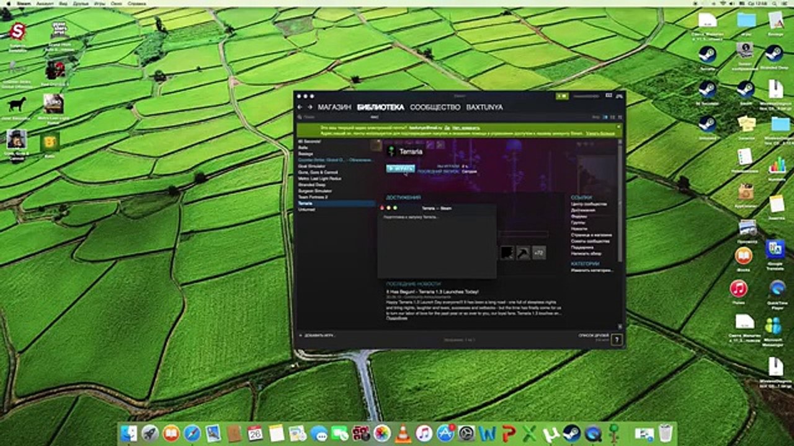Select Terraria in the game list
The image size is (794, 446).
(x=336, y=203)
